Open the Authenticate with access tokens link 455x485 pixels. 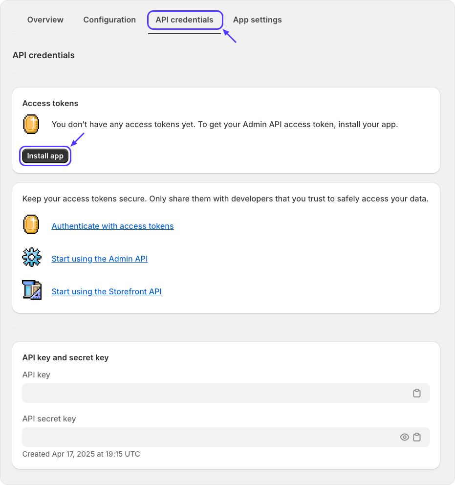pos(112,226)
